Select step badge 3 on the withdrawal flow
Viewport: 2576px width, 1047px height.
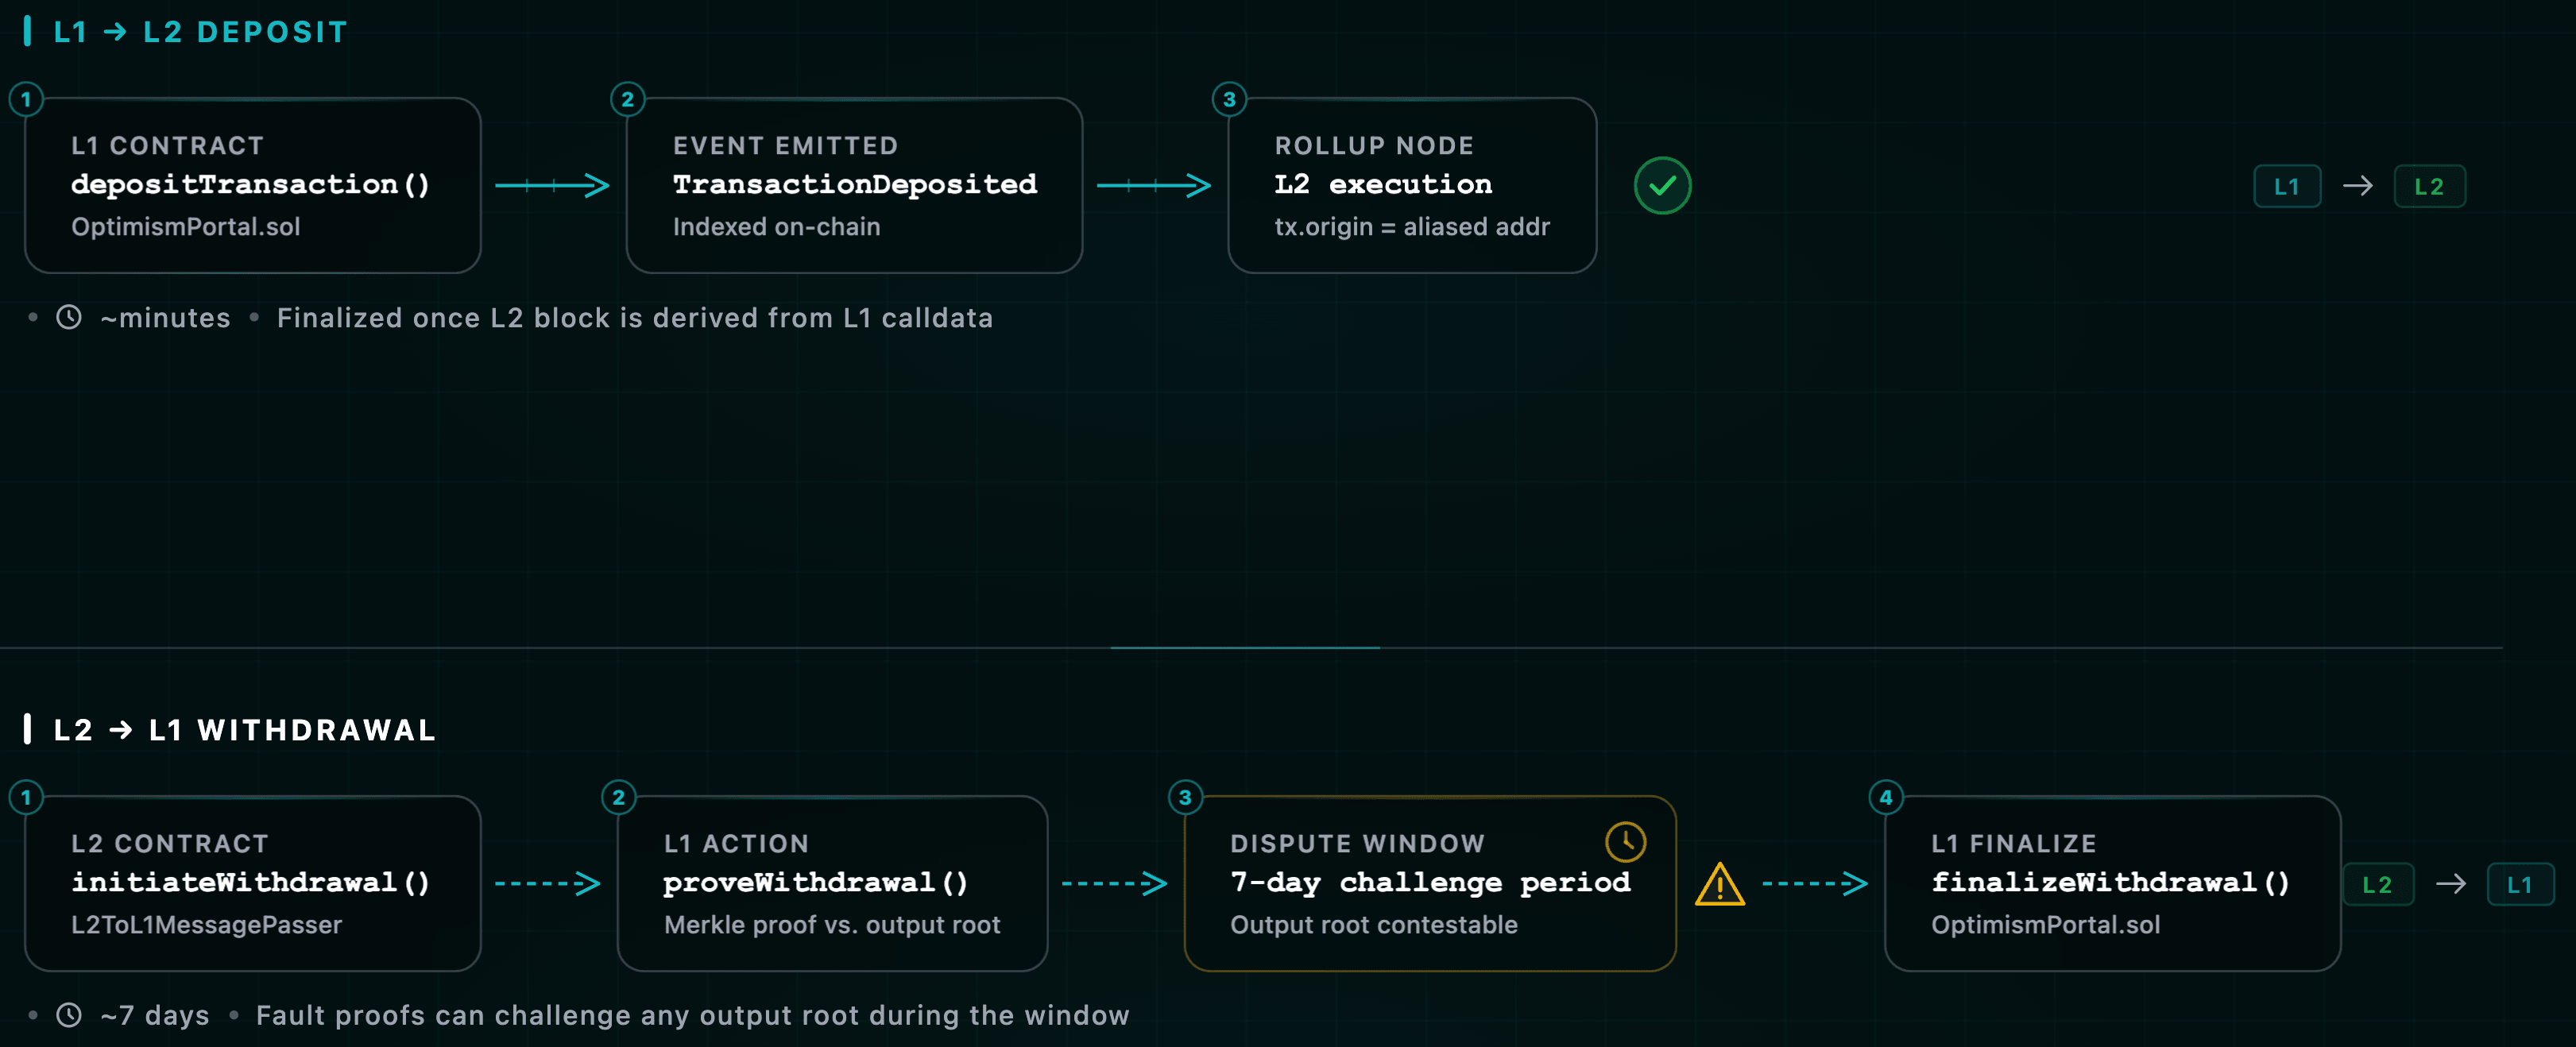[1183, 797]
